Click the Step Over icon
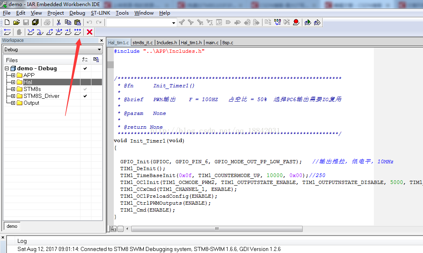Viewport: 423px width, 253px height. [x=31, y=32]
